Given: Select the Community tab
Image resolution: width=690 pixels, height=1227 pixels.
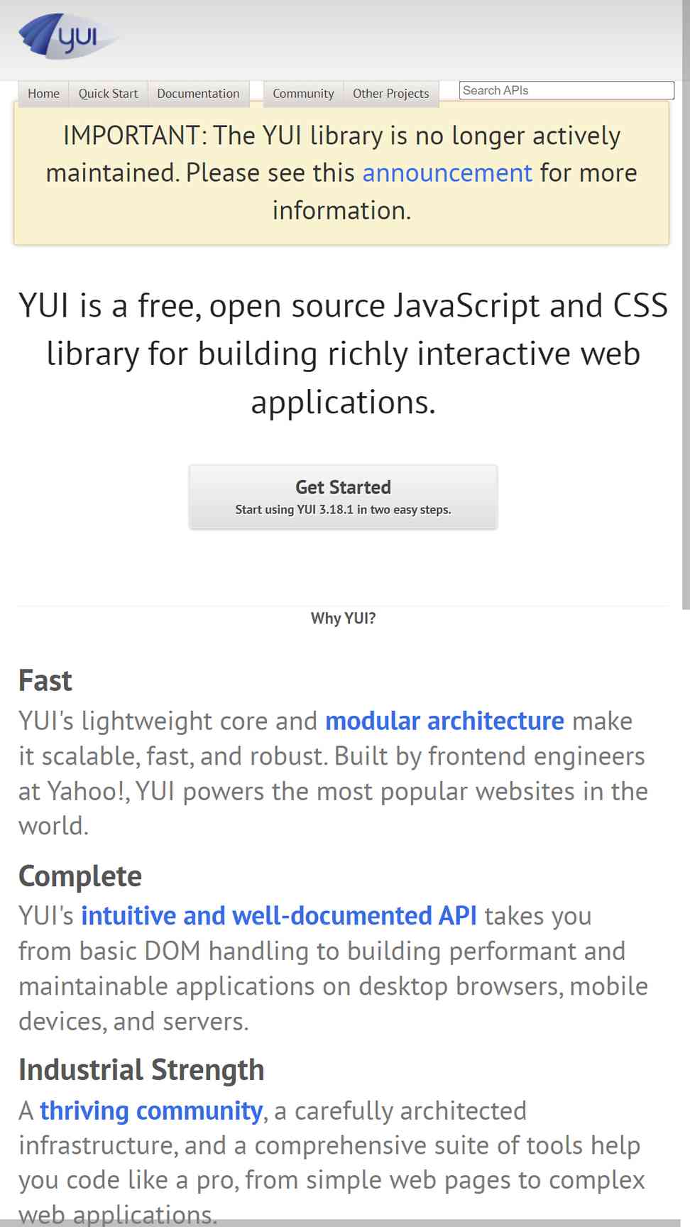Looking at the screenshot, I should [303, 94].
